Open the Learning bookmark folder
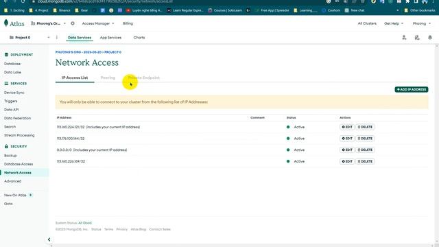This screenshot has height=247, width=439. (x=305, y=10)
